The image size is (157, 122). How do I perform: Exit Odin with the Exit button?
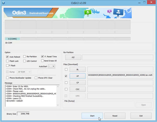pos(141,116)
